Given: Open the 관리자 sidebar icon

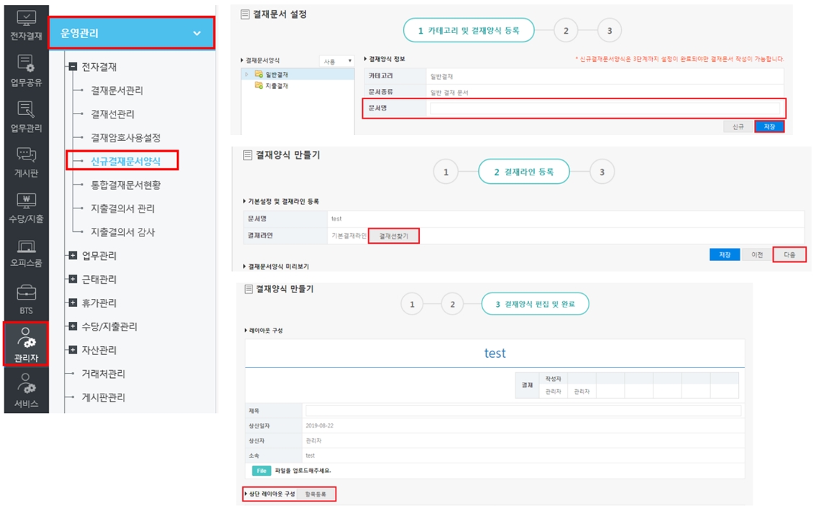Looking at the screenshot, I should tap(26, 343).
